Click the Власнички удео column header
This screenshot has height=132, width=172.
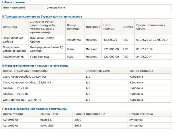point(106,71)
